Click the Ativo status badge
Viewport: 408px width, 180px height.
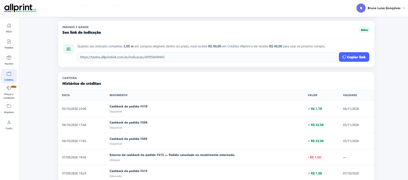point(364,30)
